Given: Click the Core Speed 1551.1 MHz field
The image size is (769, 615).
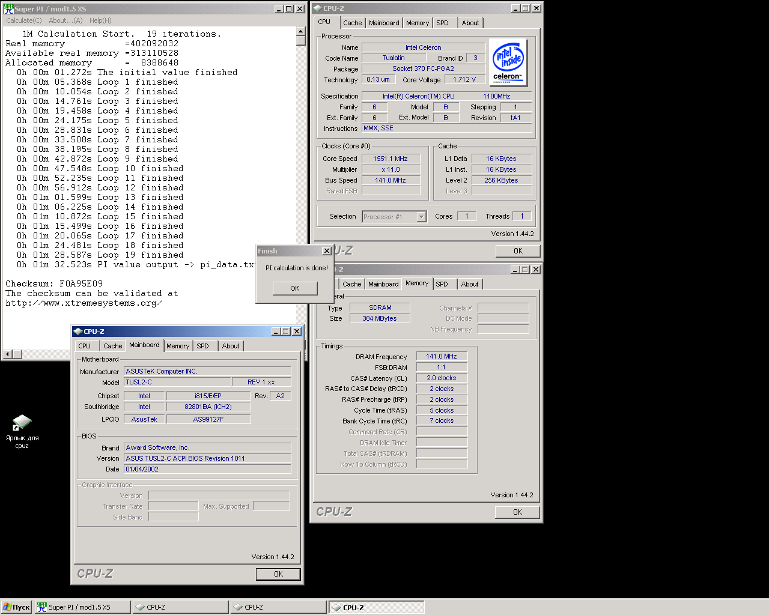Looking at the screenshot, I should pyautogui.click(x=391, y=159).
